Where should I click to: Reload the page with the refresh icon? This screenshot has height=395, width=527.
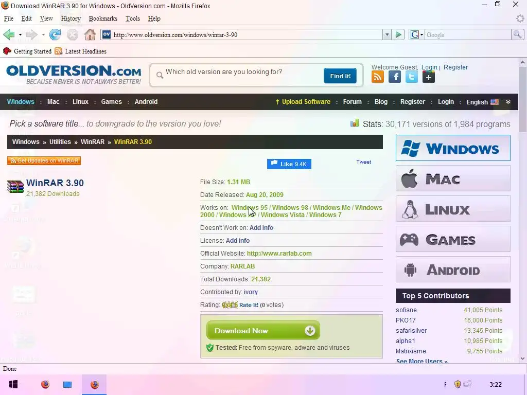55,34
